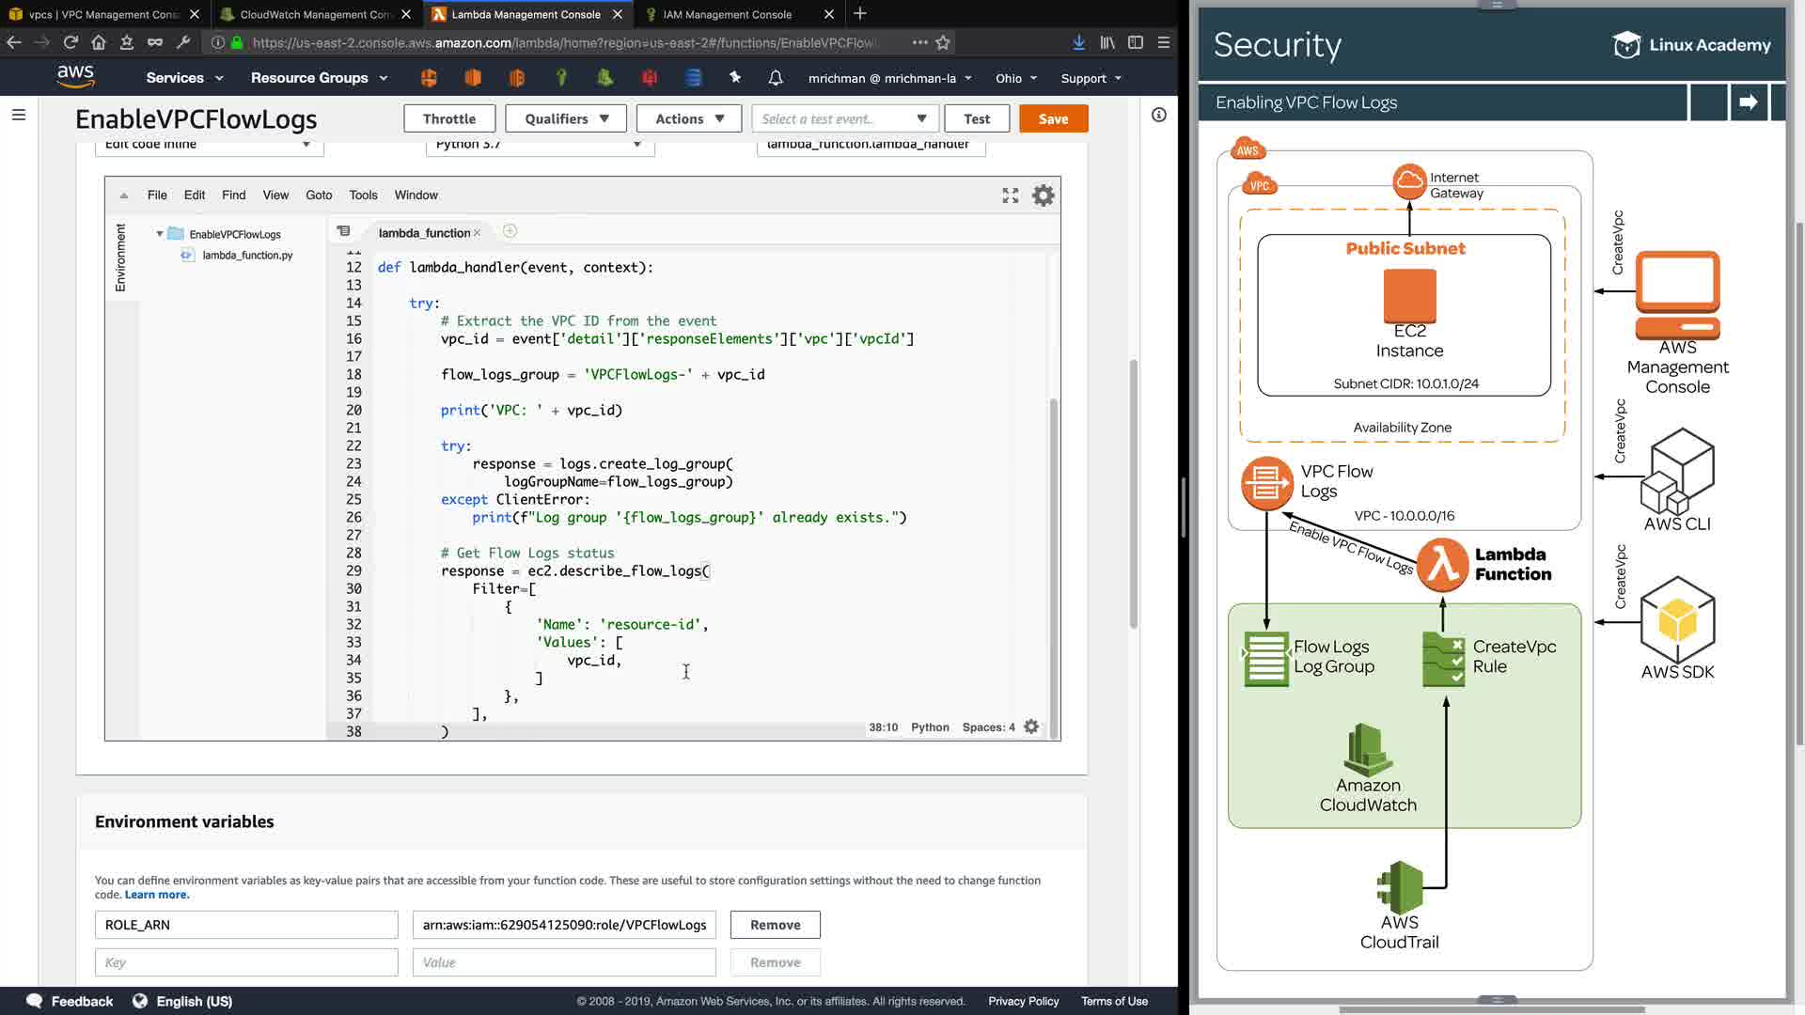Click the info circle icon at the right

click(1158, 115)
